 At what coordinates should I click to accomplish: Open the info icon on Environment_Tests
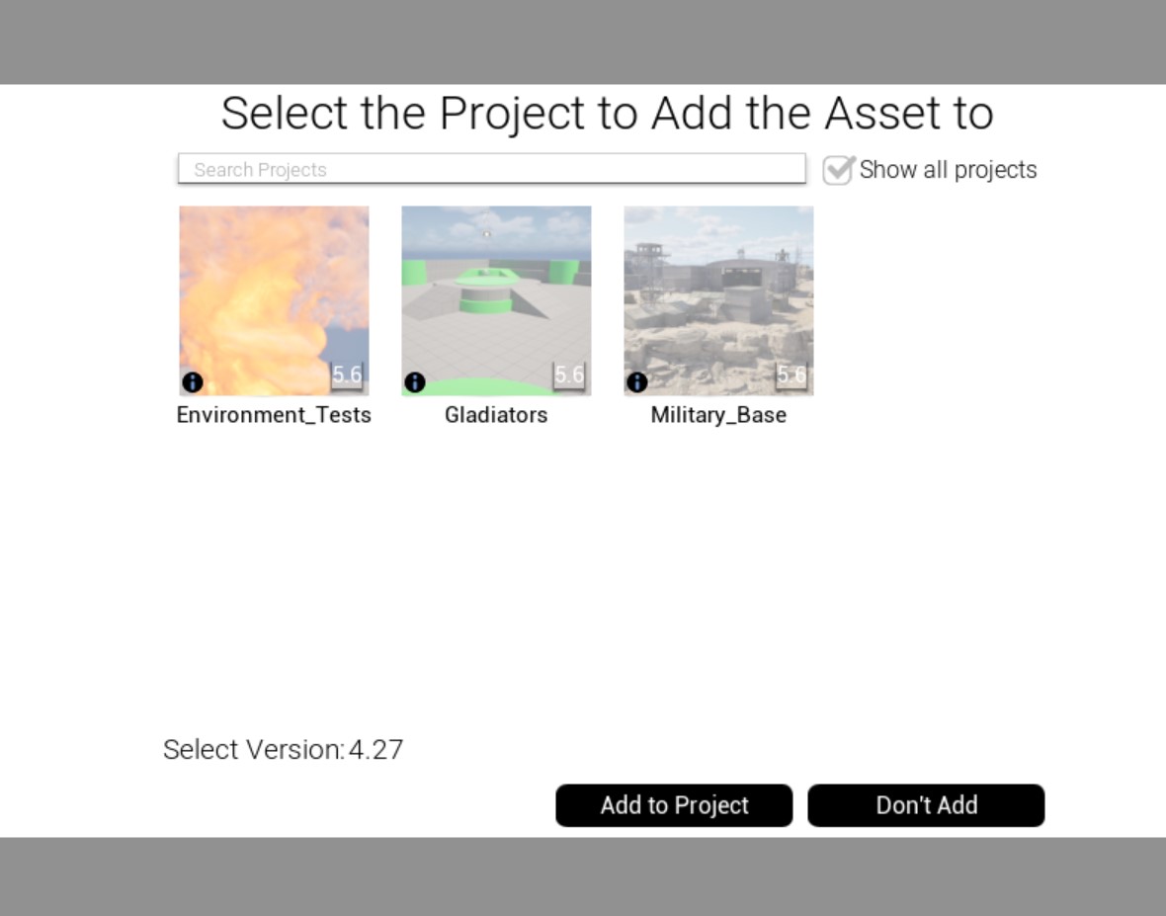[x=193, y=382]
